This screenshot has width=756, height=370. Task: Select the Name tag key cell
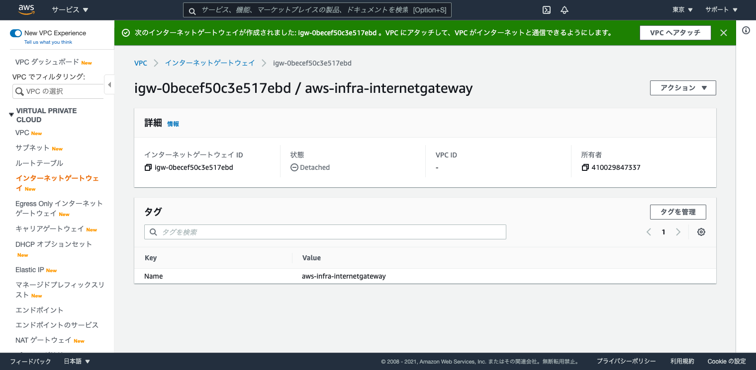[154, 276]
